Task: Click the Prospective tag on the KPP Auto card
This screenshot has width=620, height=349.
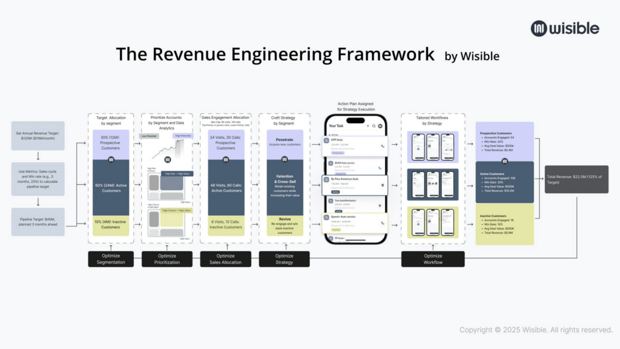Action: coord(338,153)
